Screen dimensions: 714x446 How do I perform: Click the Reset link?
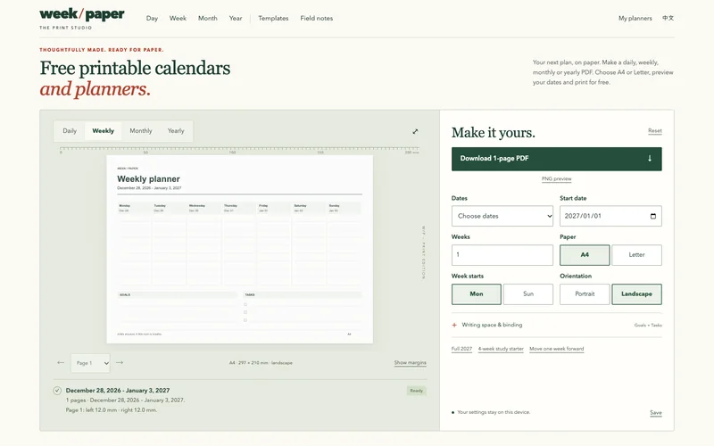click(655, 130)
